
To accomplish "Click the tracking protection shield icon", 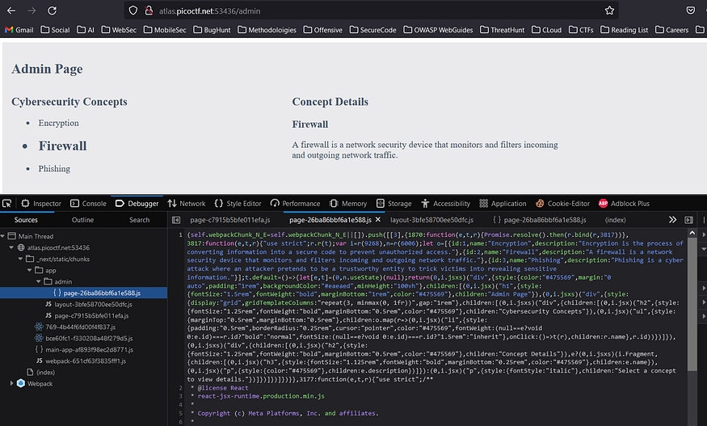I will click(133, 11).
